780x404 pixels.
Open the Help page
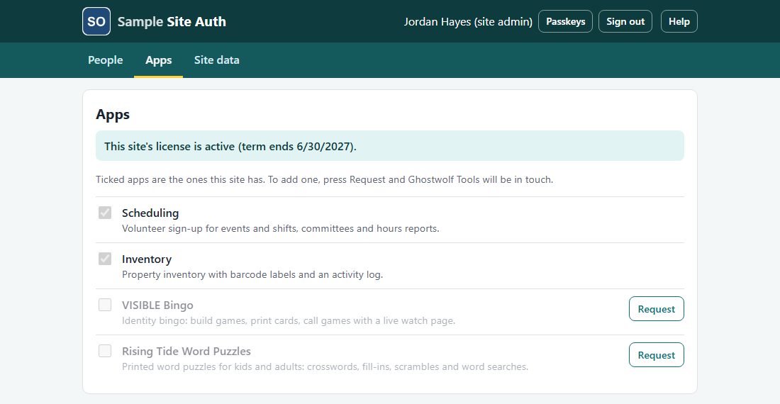pos(679,21)
